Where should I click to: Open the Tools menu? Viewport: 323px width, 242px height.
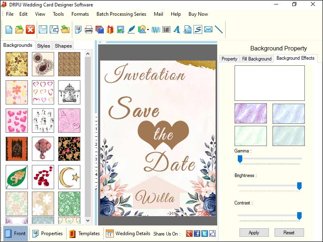[x=58, y=14]
